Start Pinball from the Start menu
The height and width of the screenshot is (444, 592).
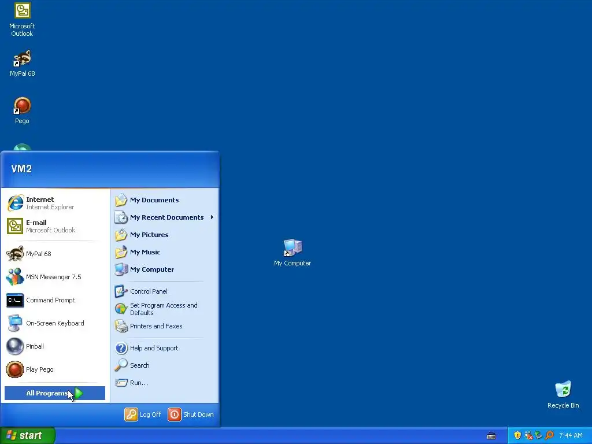pos(55,347)
